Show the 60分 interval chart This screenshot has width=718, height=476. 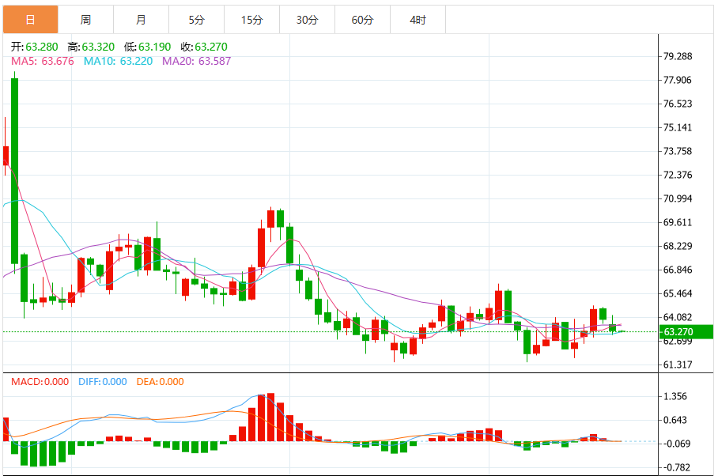(x=362, y=20)
